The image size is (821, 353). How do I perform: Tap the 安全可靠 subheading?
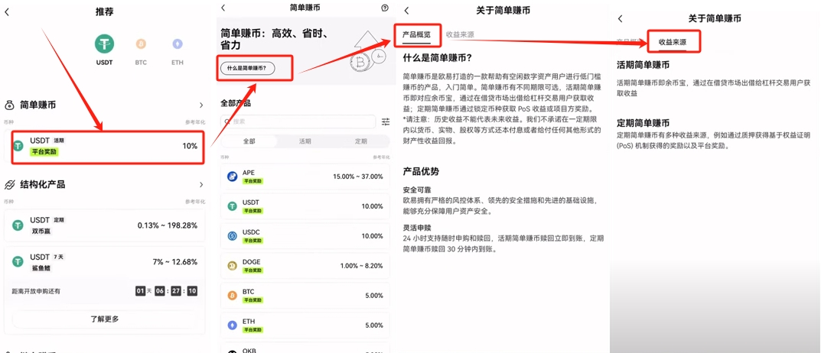point(417,189)
